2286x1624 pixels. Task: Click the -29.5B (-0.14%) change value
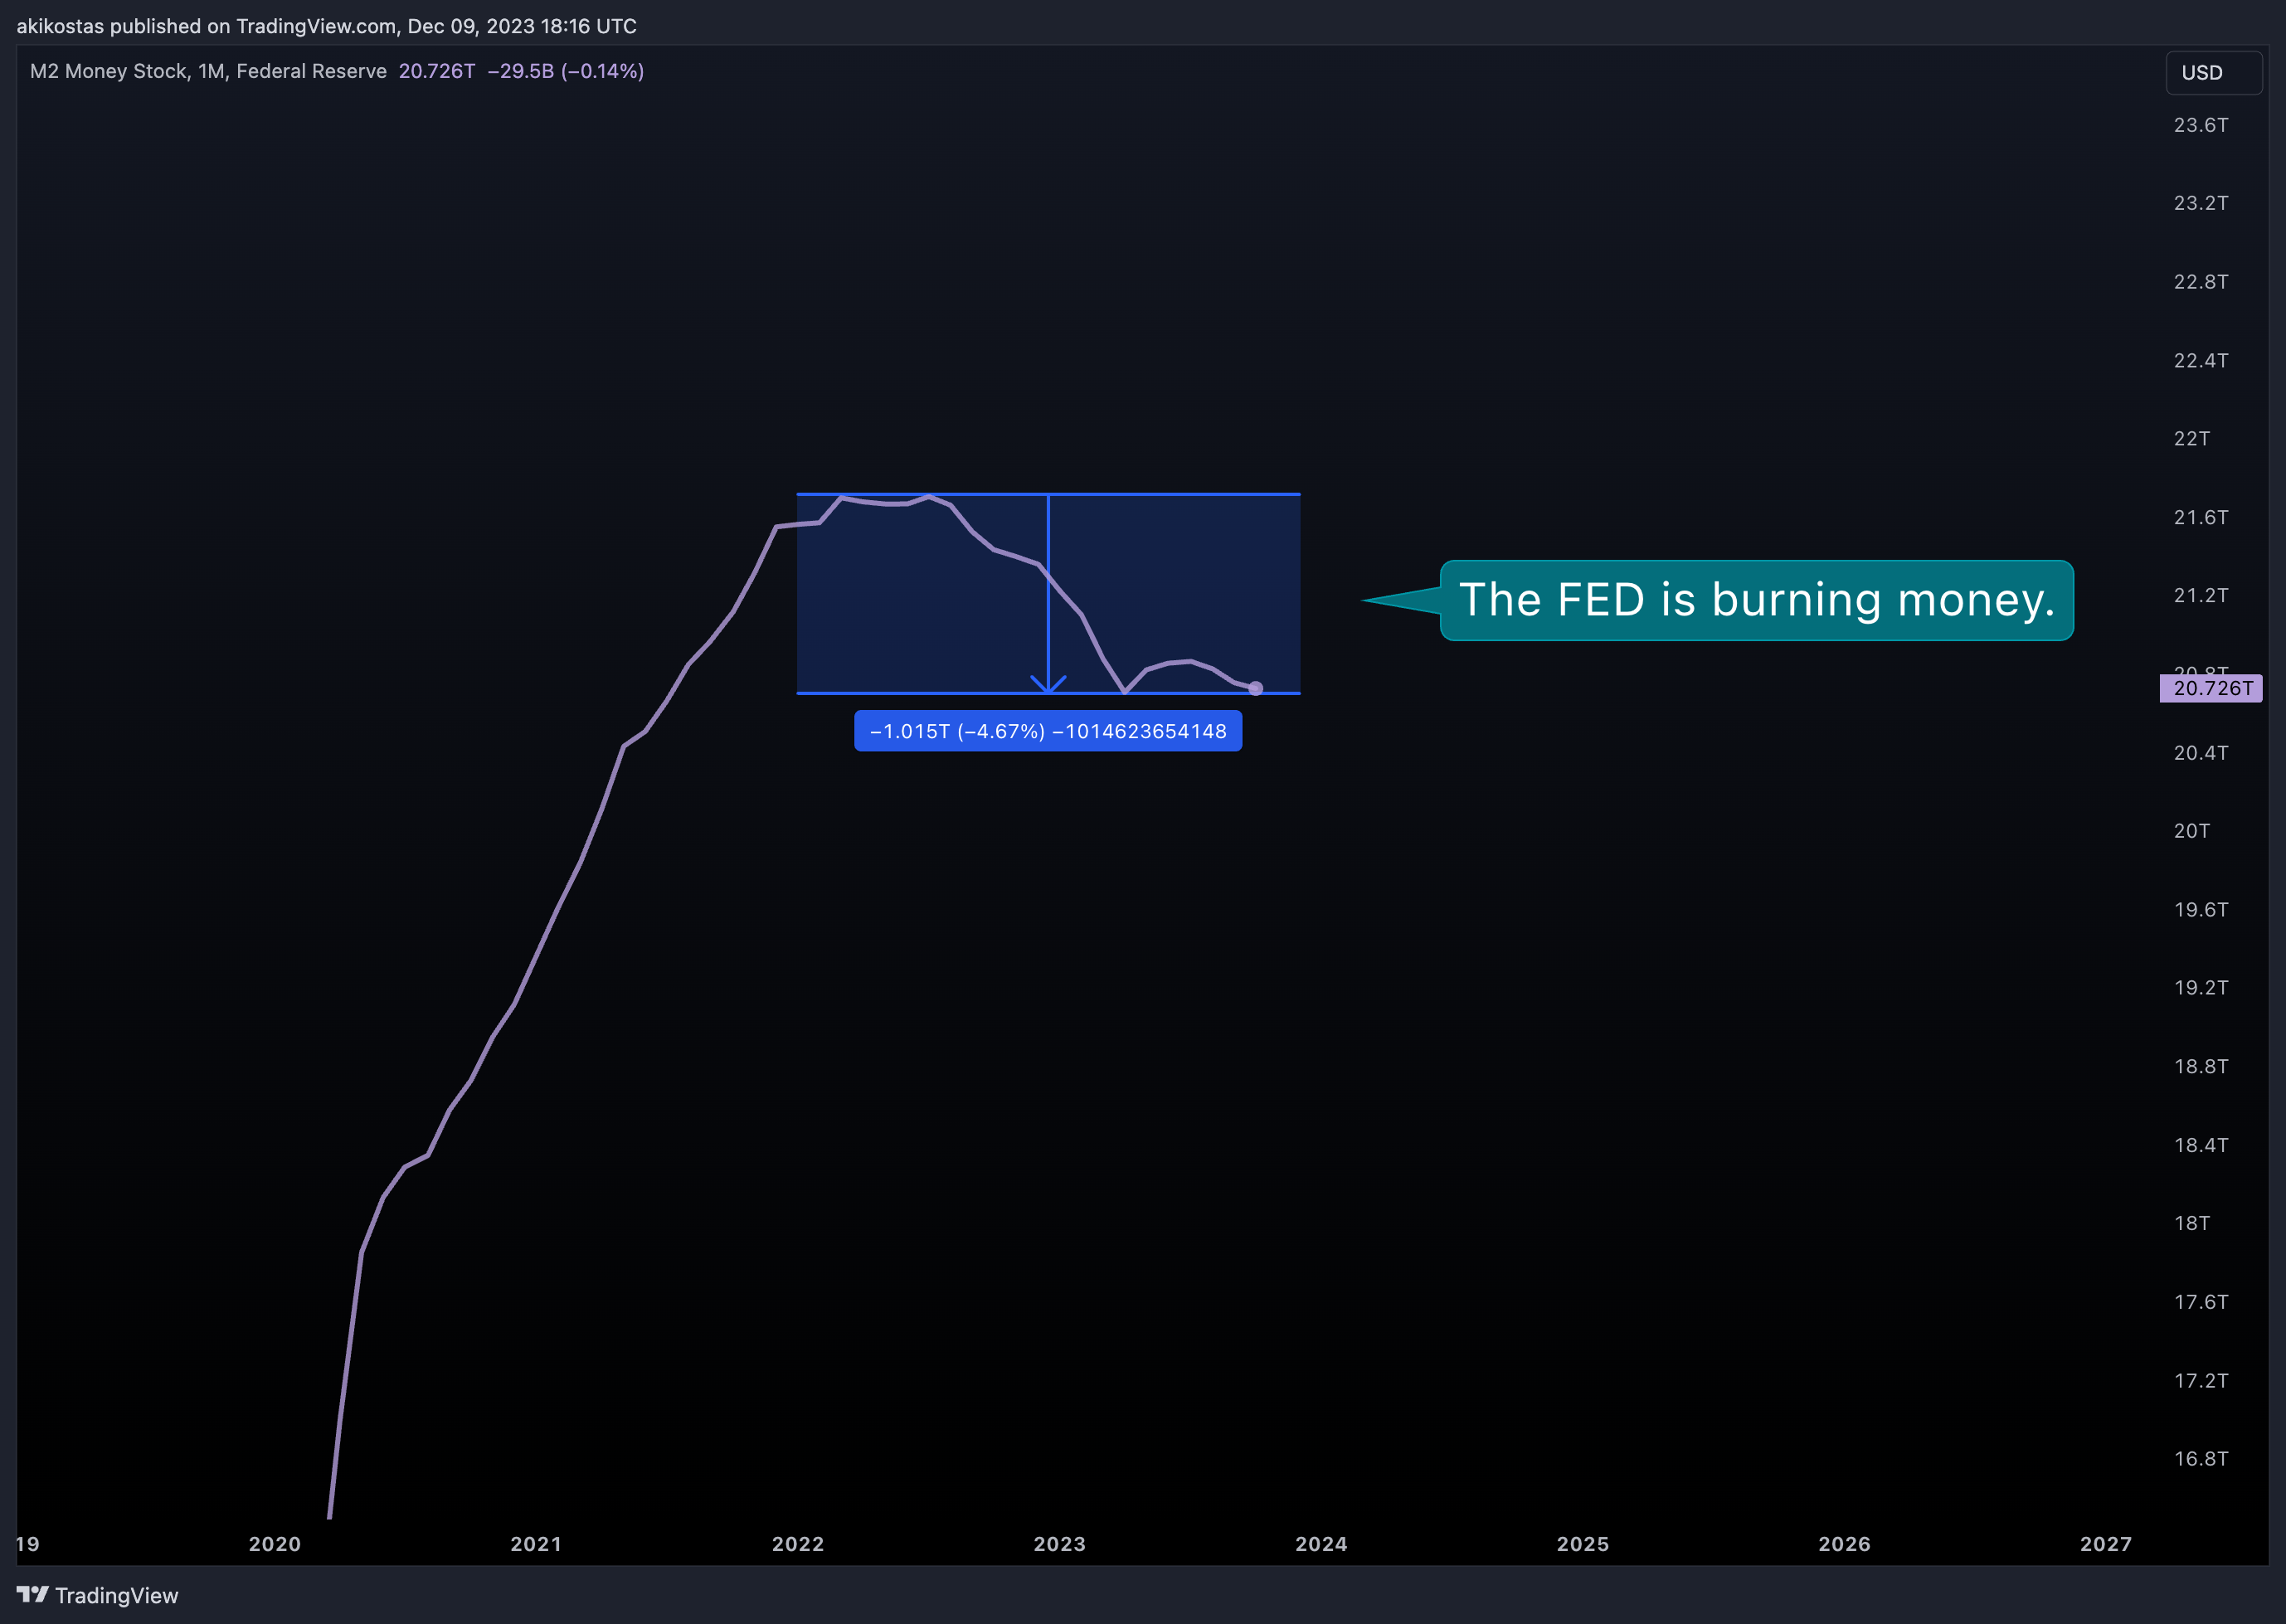[566, 71]
